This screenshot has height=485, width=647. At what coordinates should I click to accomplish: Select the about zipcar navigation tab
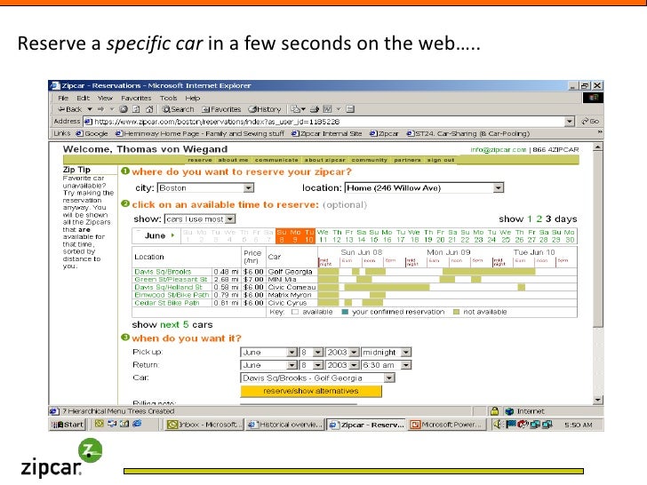(324, 160)
